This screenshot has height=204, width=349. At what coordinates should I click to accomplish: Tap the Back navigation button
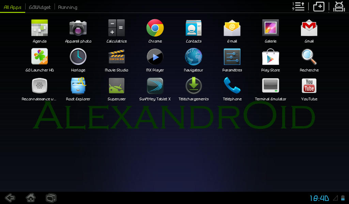10,198
